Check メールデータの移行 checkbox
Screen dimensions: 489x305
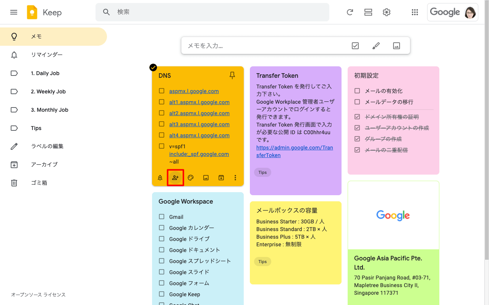click(x=357, y=102)
